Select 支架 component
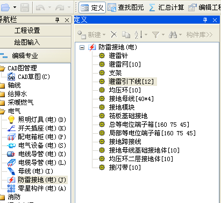This screenshot has width=221, height=203. click(115, 73)
